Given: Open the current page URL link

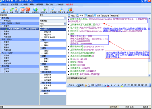Looking at the screenshot, I should coord(111,31).
